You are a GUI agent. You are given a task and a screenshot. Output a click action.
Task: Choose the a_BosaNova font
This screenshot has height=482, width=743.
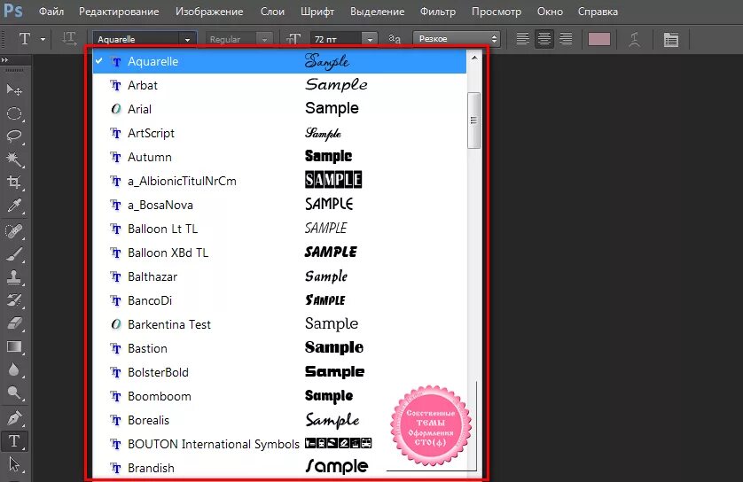(279, 205)
